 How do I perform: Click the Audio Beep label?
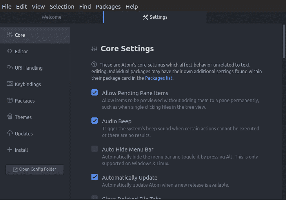[x=117, y=121]
